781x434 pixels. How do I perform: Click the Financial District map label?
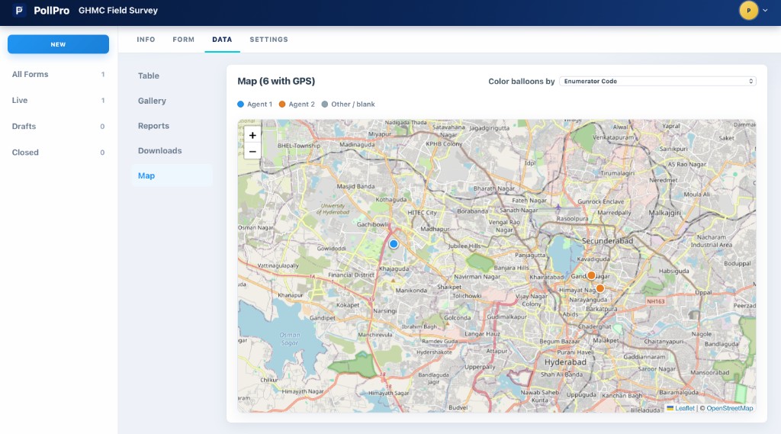[351, 275]
